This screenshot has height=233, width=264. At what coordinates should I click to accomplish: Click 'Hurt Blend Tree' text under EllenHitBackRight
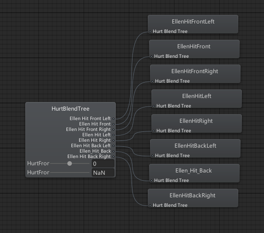pos(170,205)
